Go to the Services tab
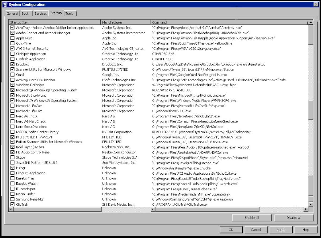 (41, 14)
